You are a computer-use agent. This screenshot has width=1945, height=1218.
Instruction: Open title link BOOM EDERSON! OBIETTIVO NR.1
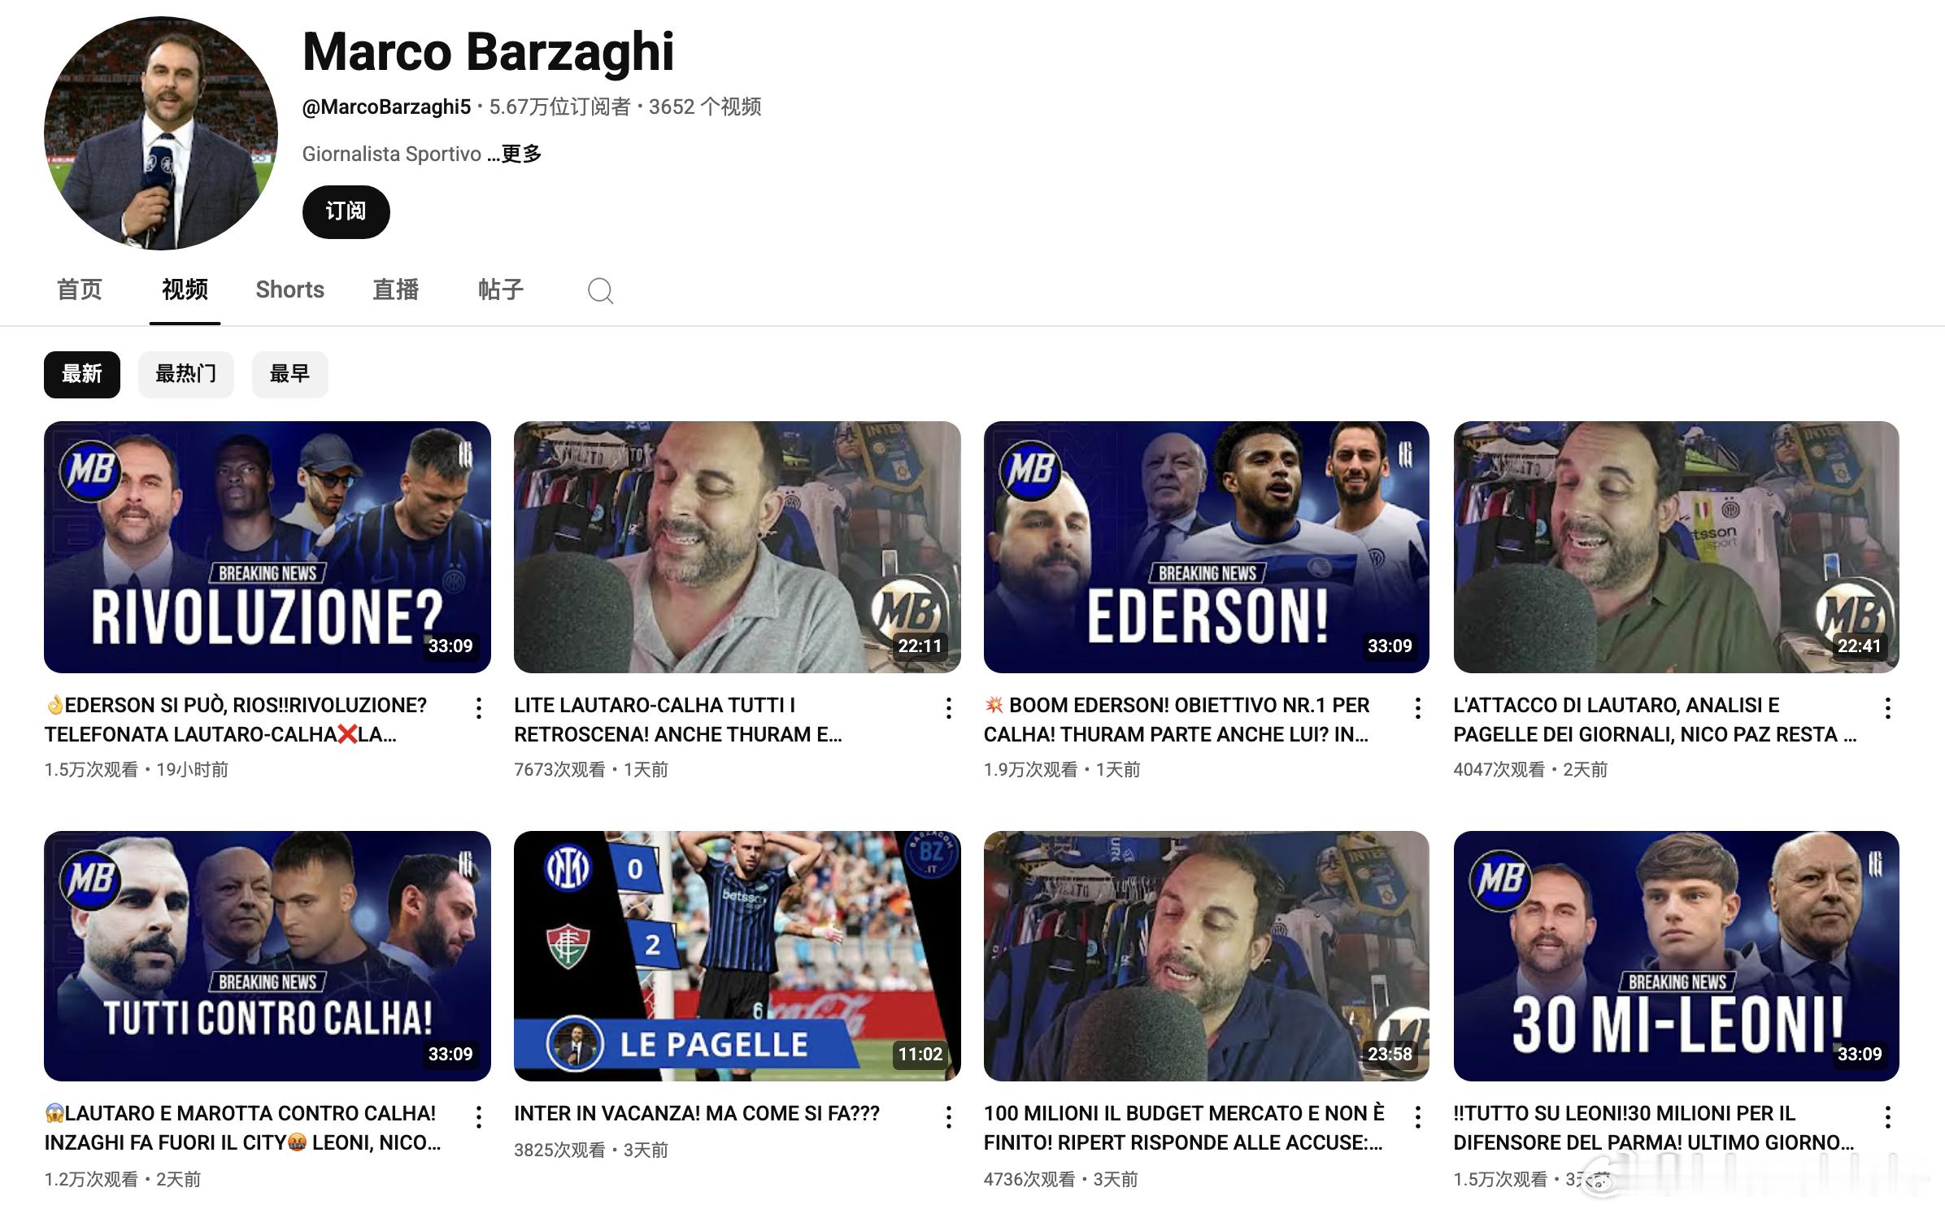pyautogui.click(x=1177, y=720)
